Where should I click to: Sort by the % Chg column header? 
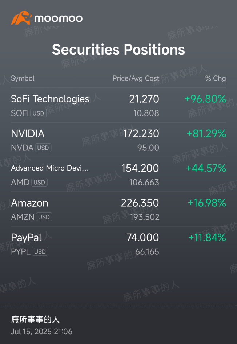(216, 78)
